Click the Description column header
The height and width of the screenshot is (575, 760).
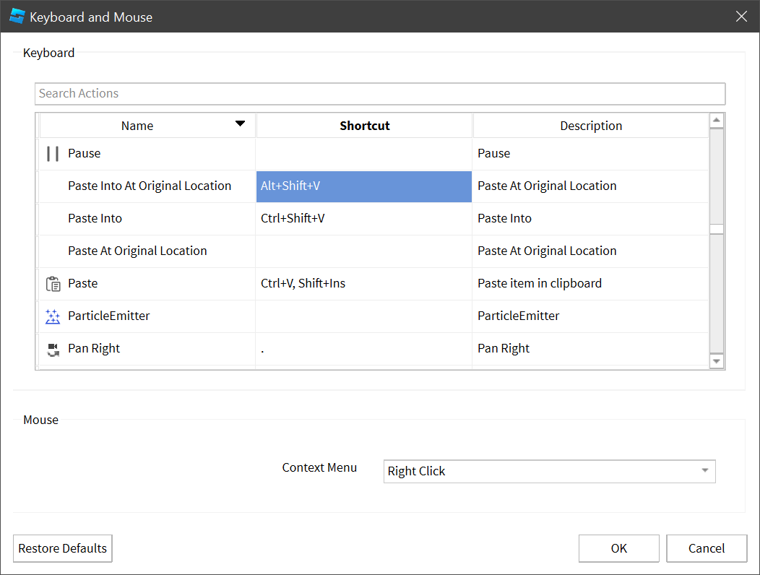pyautogui.click(x=591, y=125)
